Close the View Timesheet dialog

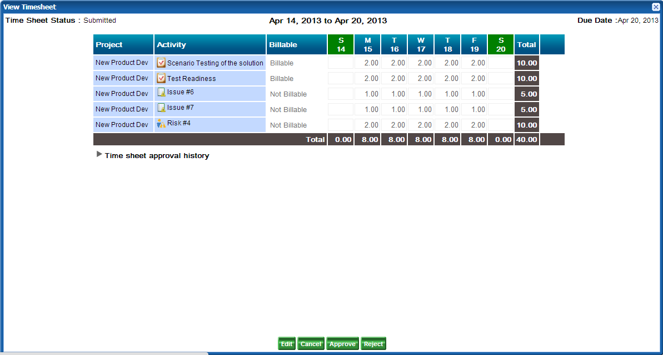pyautogui.click(x=656, y=7)
